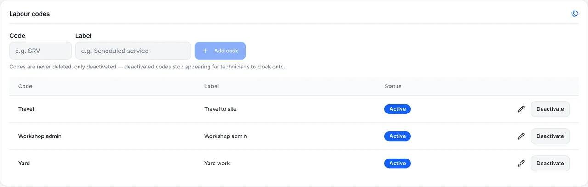Deactivate the Workshop admin code

[x=550, y=136]
